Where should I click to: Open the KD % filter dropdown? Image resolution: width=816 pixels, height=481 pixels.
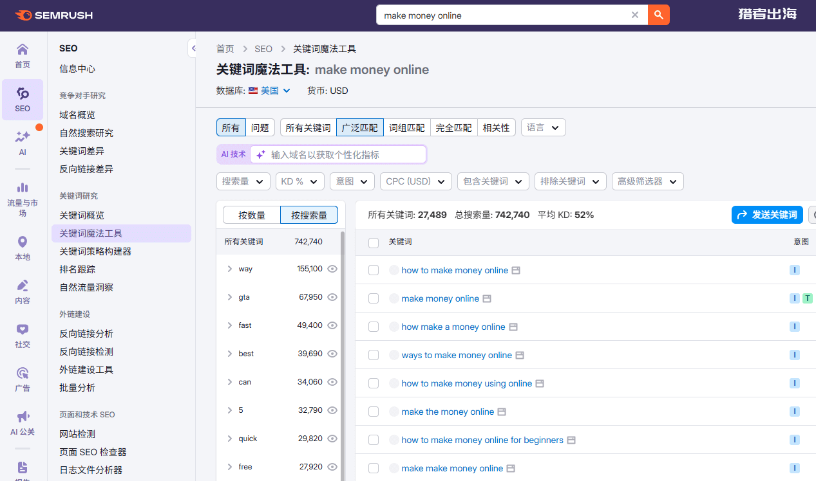click(299, 181)
